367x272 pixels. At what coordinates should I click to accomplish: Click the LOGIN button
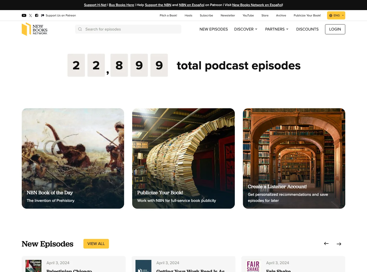pos(335,29)
